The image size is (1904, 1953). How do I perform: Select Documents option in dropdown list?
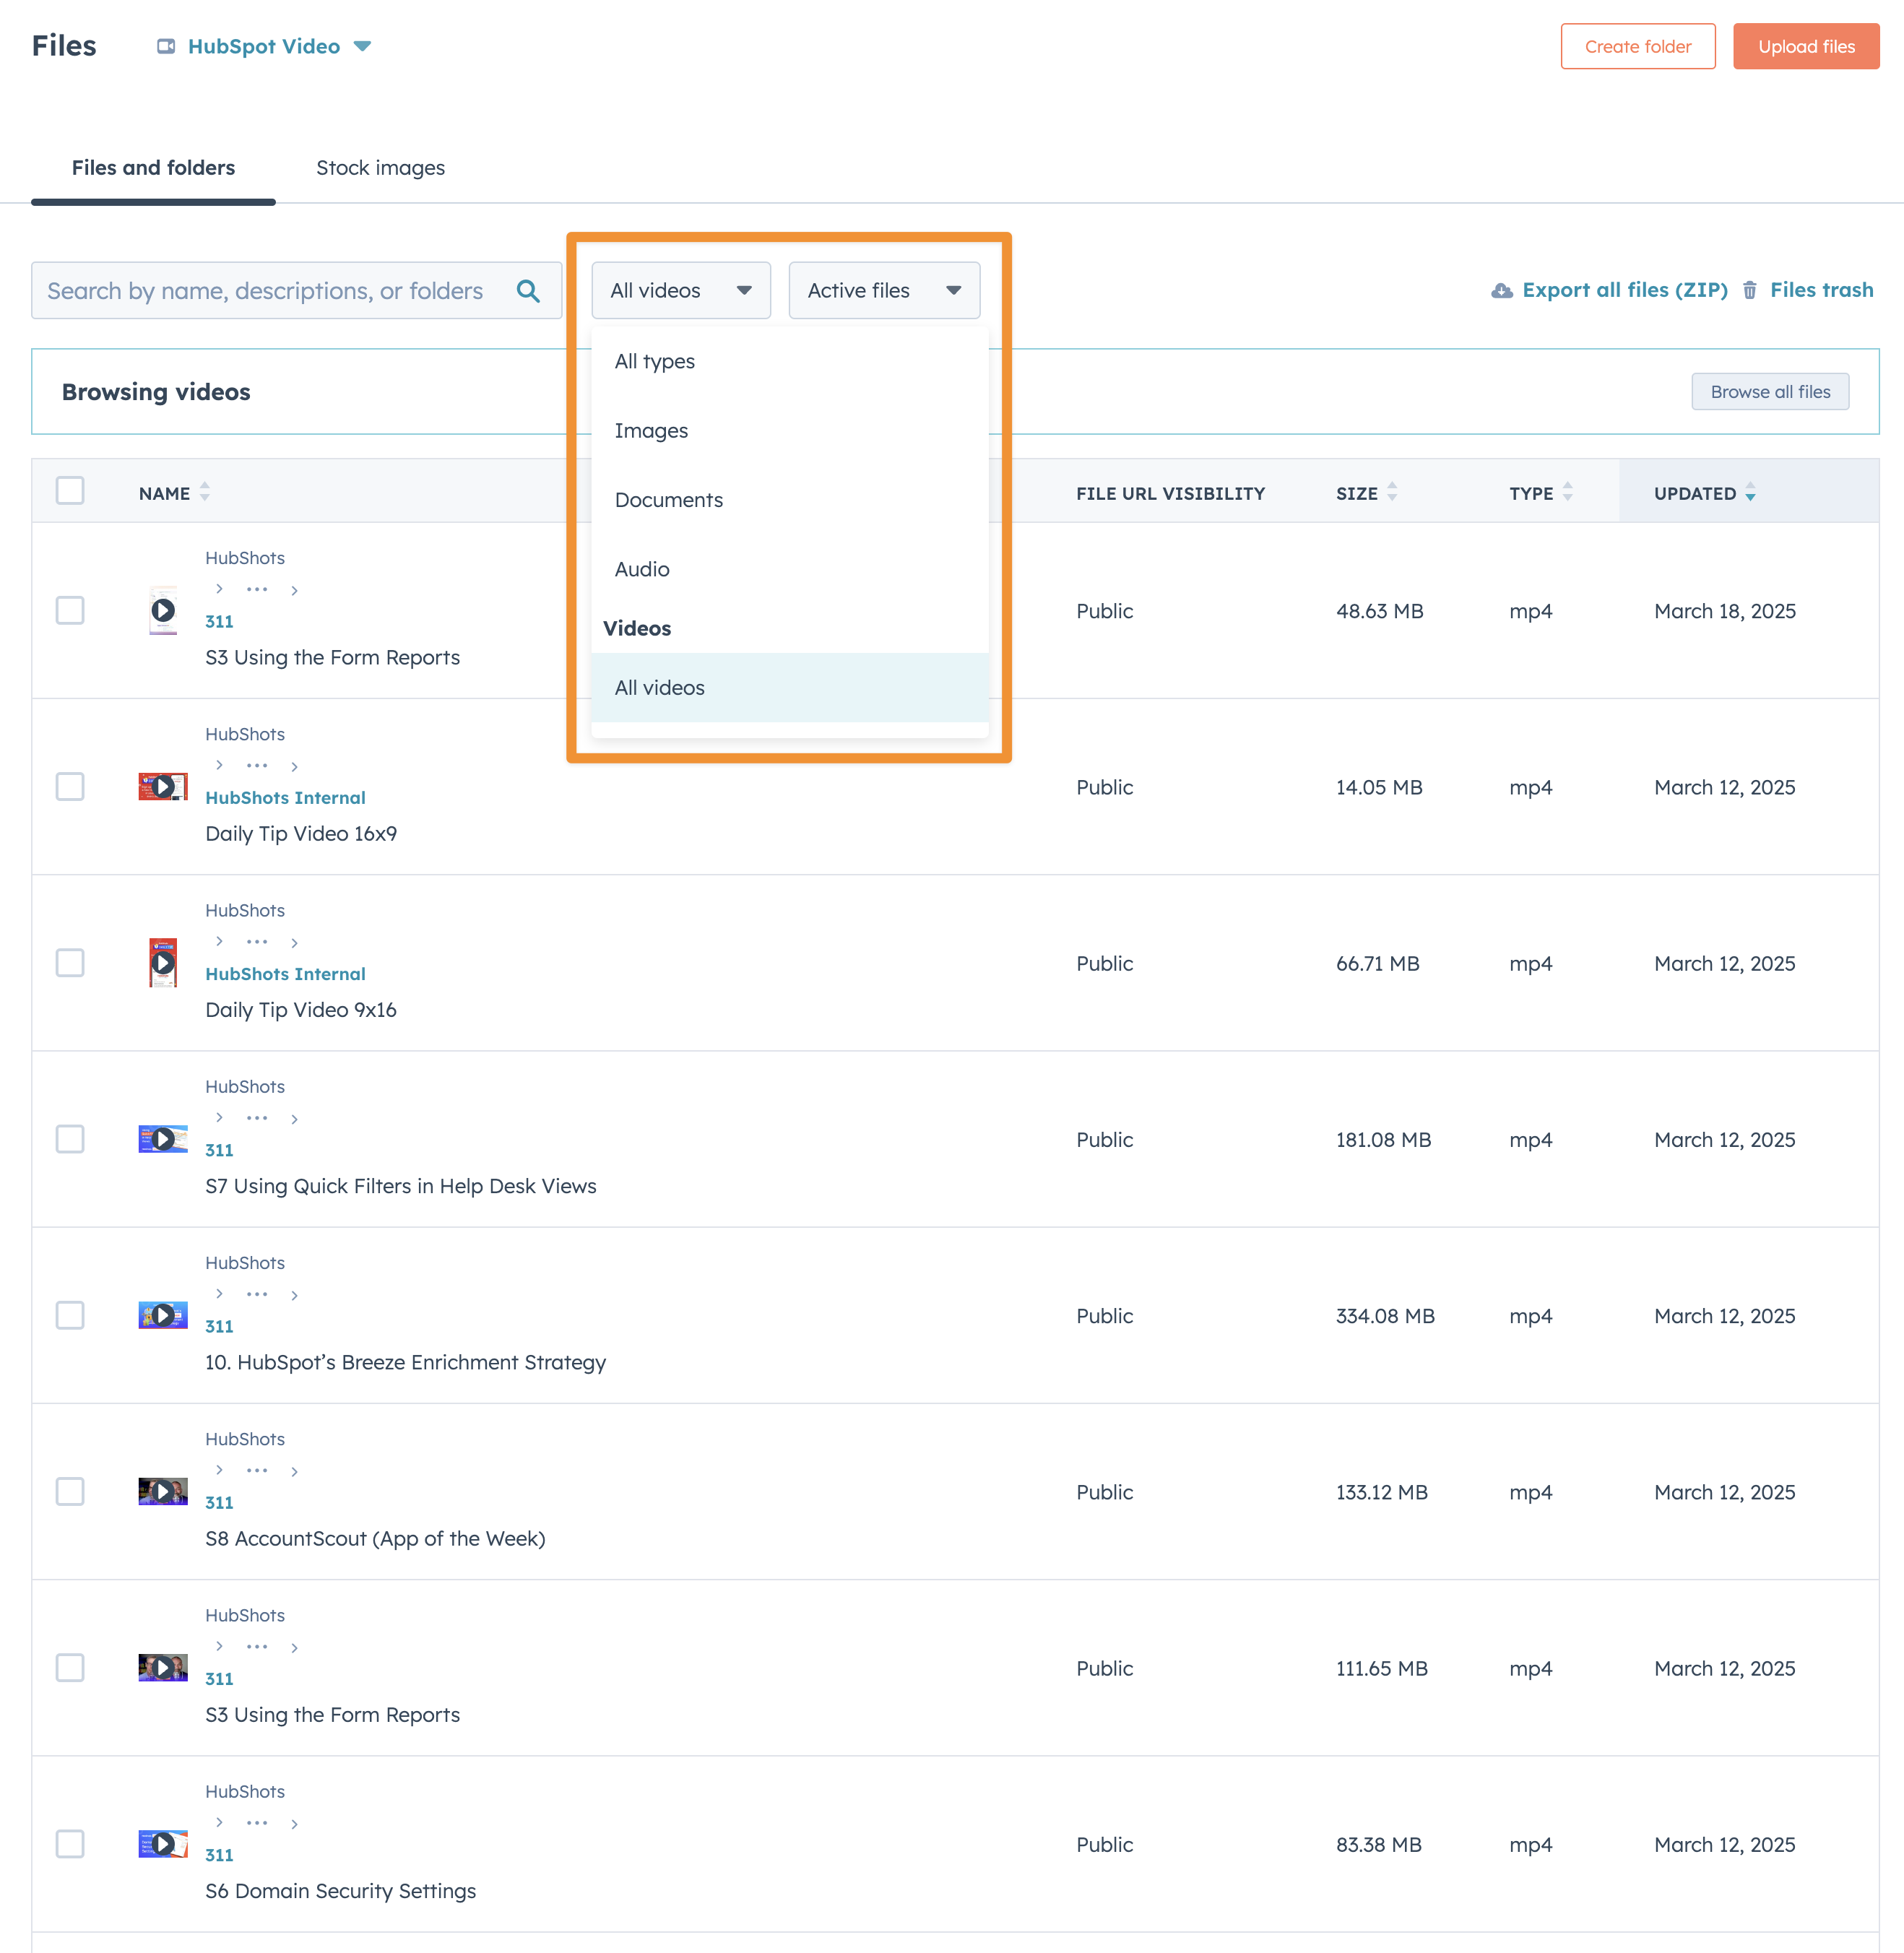tap(668, 500)
